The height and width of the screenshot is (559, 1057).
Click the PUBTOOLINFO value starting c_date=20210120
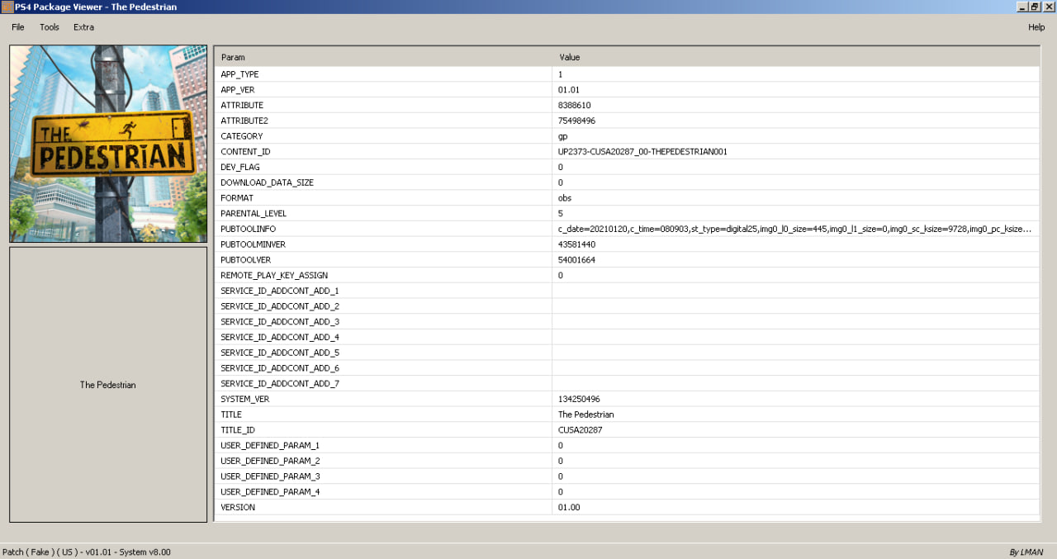794,229
